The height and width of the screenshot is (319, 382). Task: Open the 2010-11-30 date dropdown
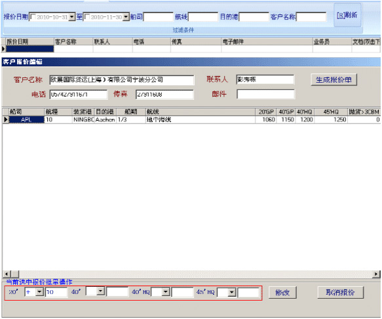pyautogui.click(x=126, y=17)
